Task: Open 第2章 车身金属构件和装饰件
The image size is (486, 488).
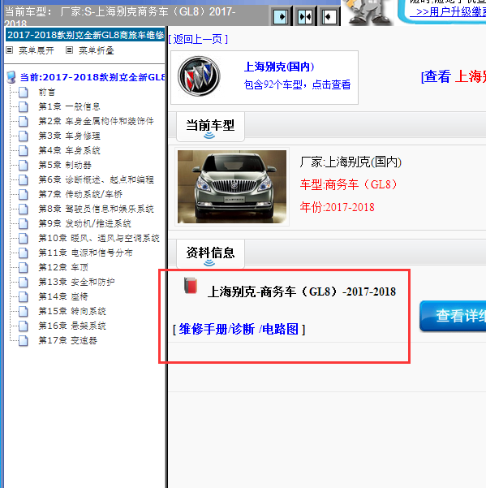Action: click(96, 121)
